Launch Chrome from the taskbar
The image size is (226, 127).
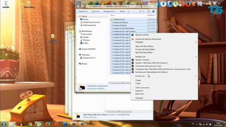pos(30,124)
